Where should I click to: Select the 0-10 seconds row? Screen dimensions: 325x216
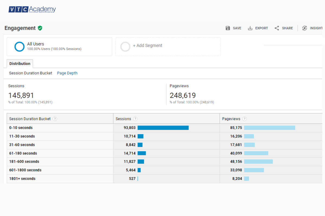[21, 128]
